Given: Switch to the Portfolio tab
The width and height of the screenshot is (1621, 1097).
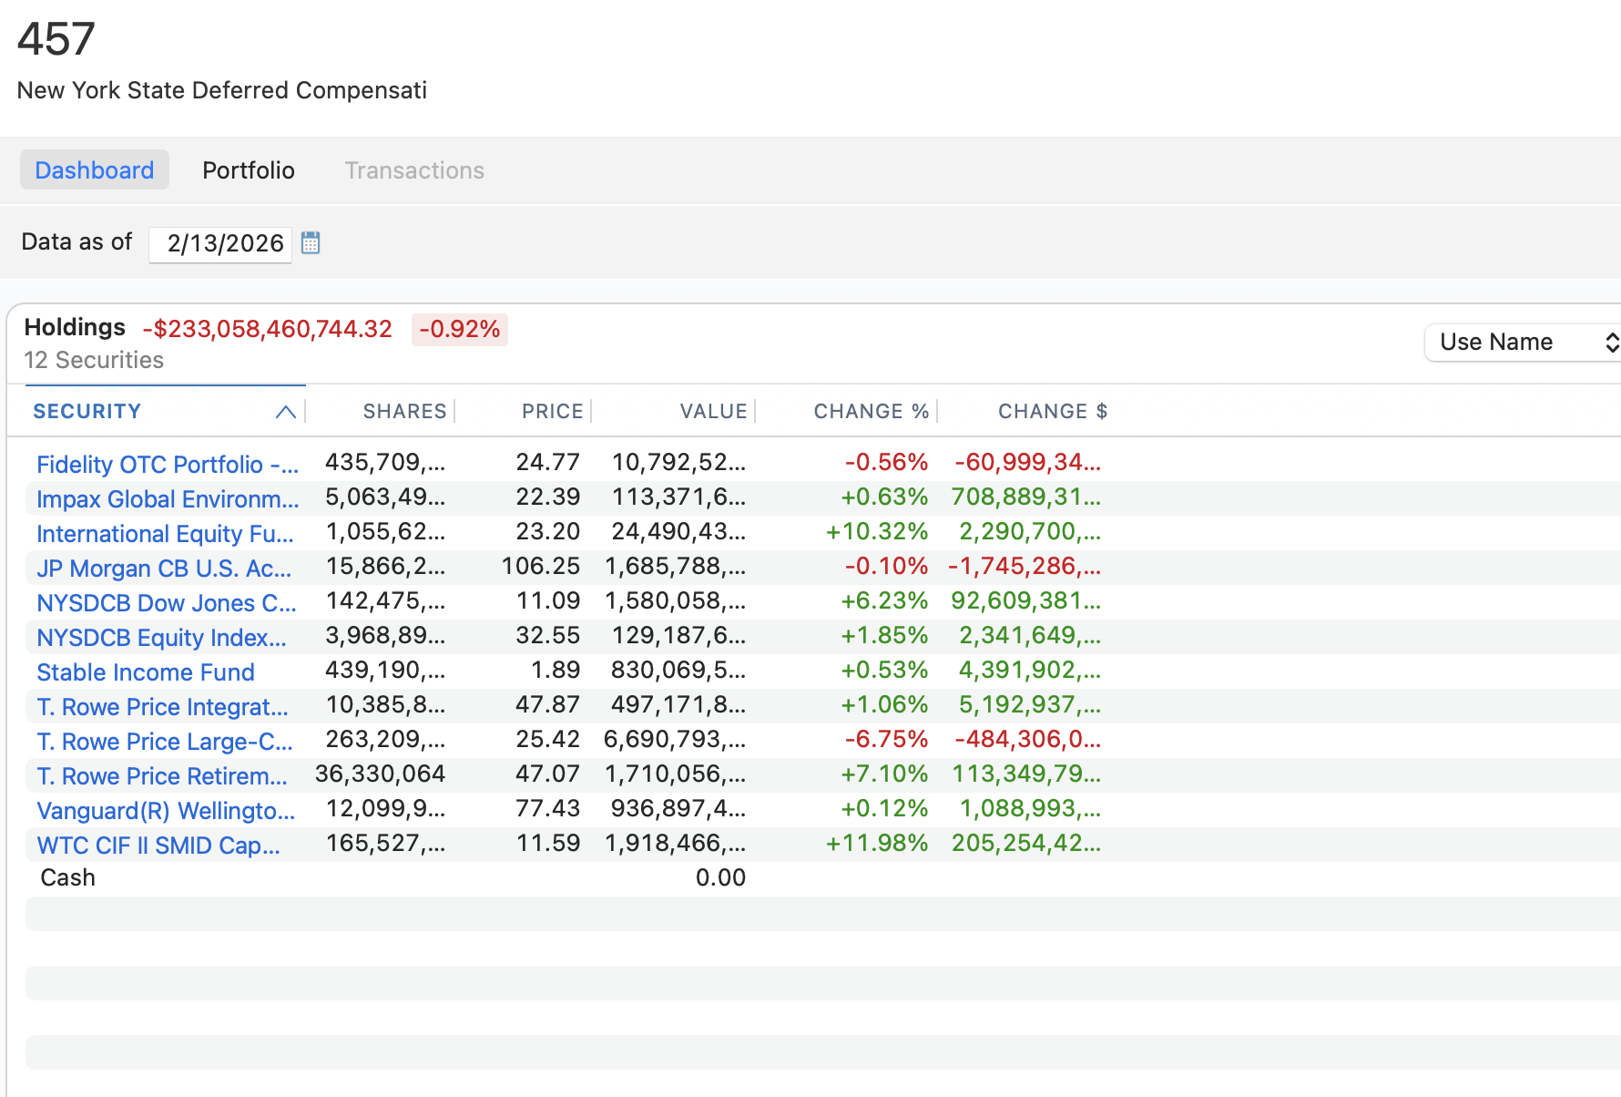Looking at the screenshot, I should (x=249, y=170).
